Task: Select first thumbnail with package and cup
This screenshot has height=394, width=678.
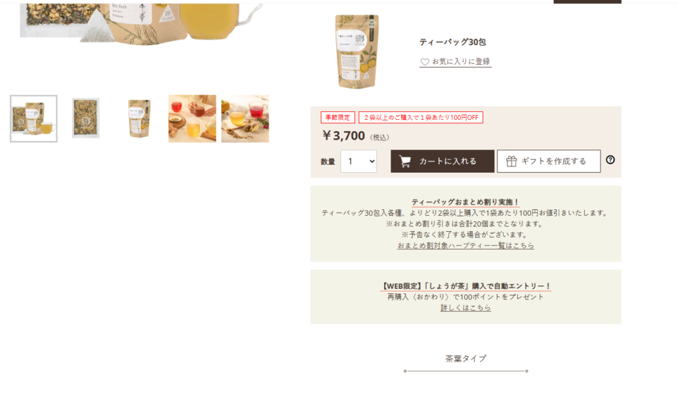Action: coord(34,119)
